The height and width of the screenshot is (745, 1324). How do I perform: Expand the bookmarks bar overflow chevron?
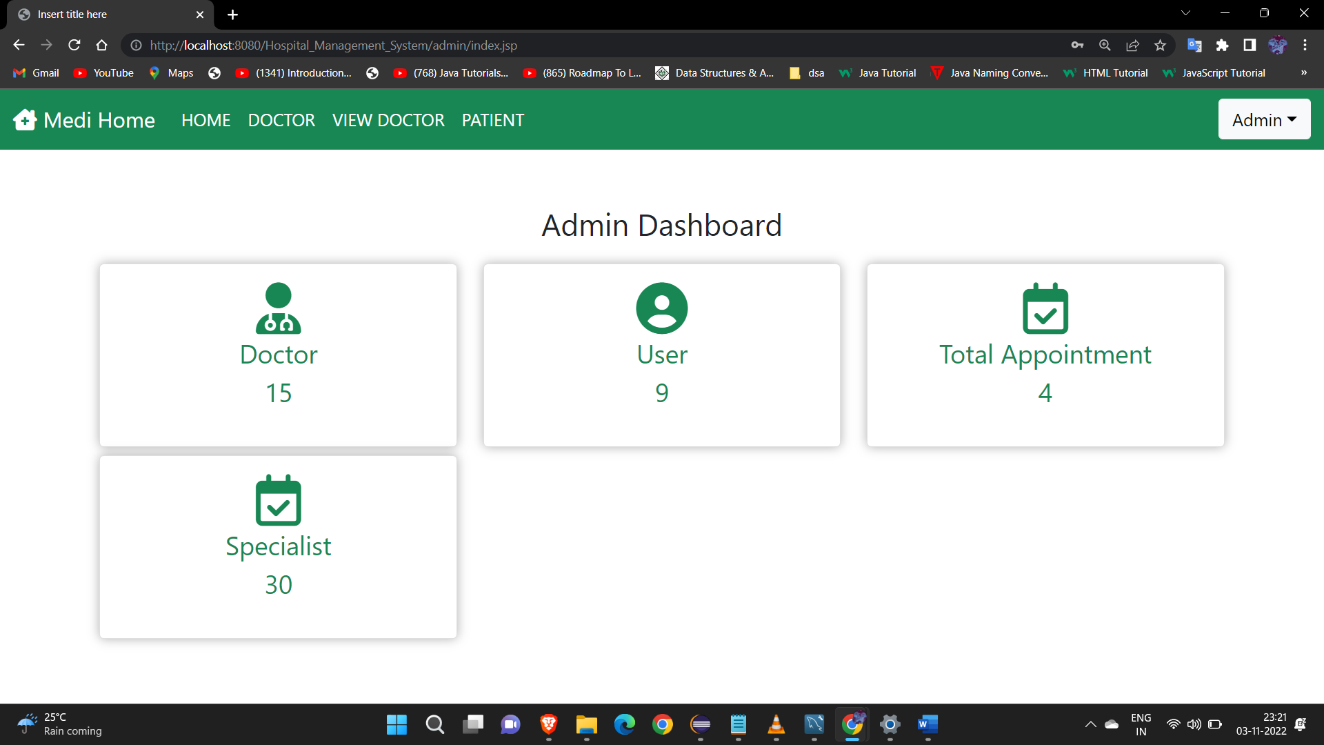[x=1304, y=72]
